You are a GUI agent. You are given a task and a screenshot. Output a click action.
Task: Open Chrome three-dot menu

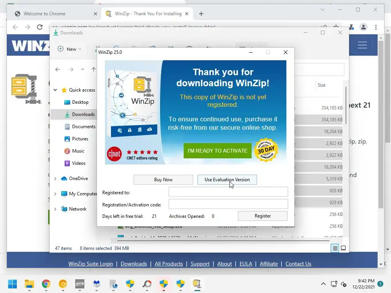coord(376,27)
